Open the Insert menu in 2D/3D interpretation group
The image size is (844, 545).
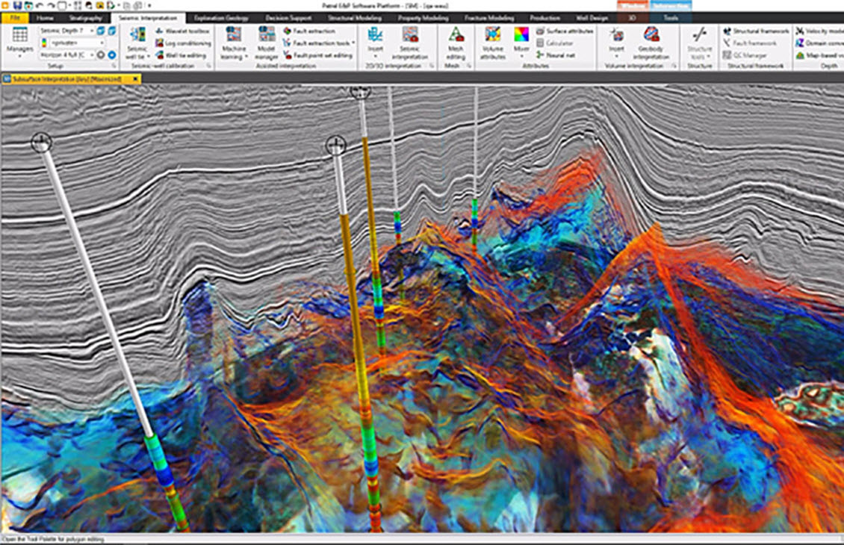(x=375, y=43)
